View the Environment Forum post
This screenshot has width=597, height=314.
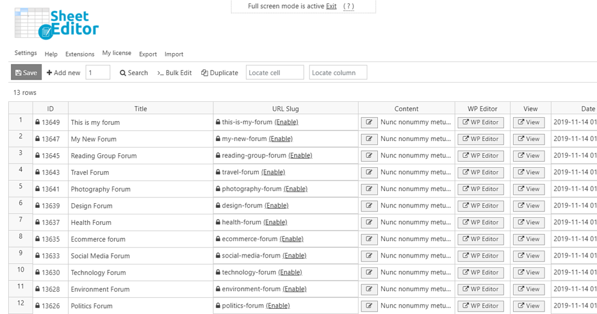click(528, 290)
